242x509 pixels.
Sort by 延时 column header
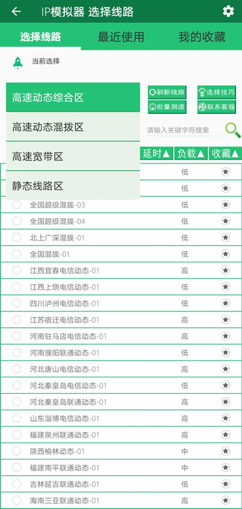click(x=157, y=153)
